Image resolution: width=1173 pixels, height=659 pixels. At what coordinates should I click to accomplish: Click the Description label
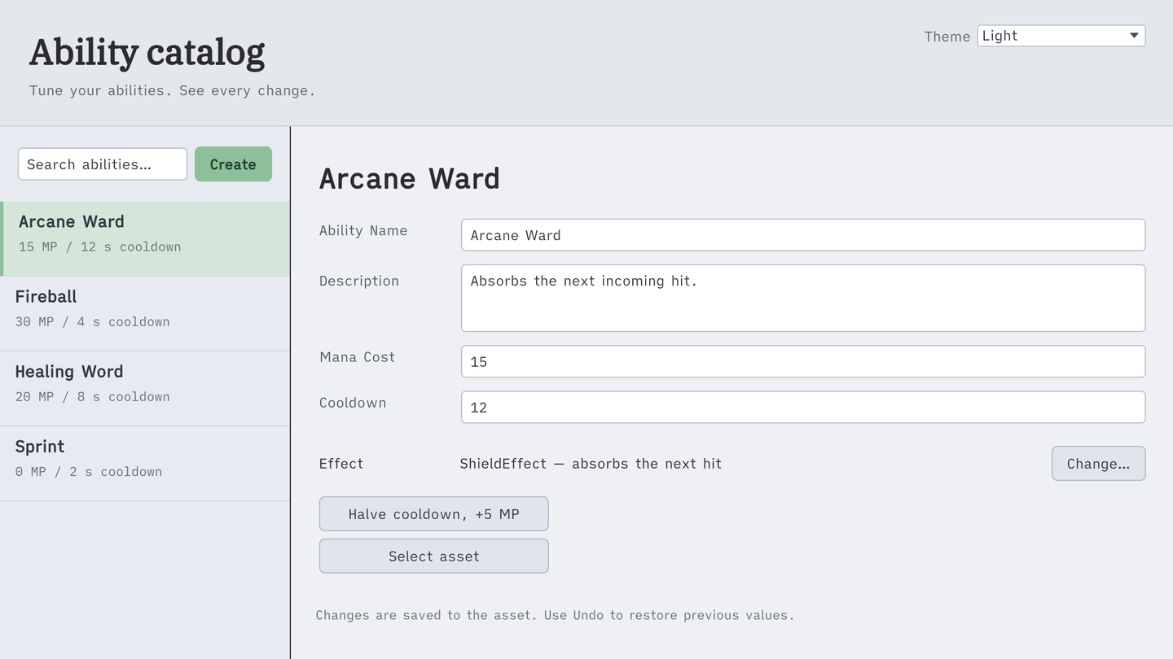[359, 281]
